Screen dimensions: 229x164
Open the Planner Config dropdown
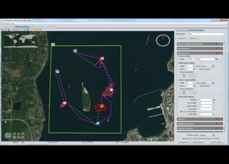pyautogui.click(x=207, y=135)
